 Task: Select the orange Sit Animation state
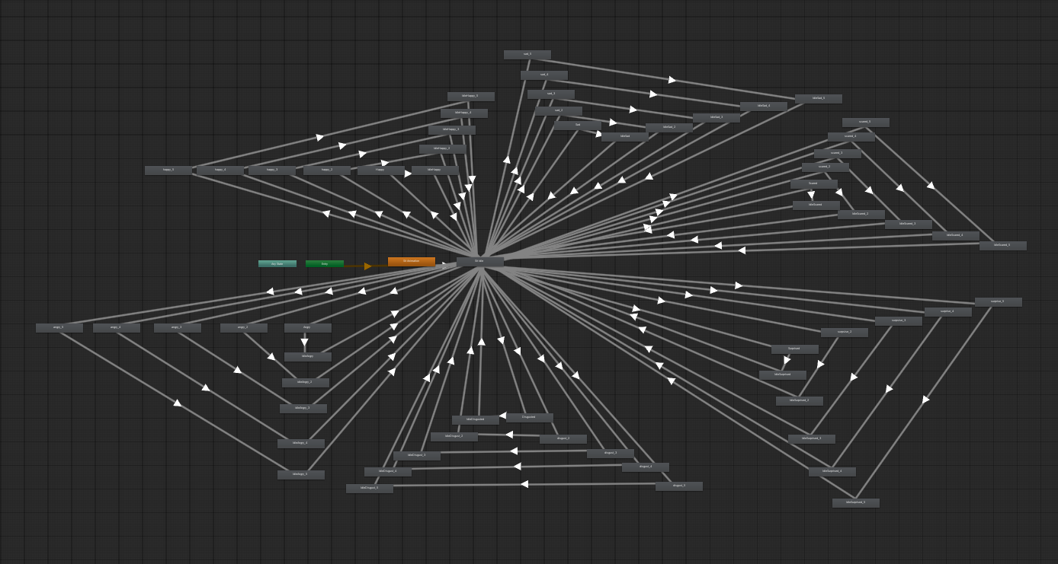[412, 262]
